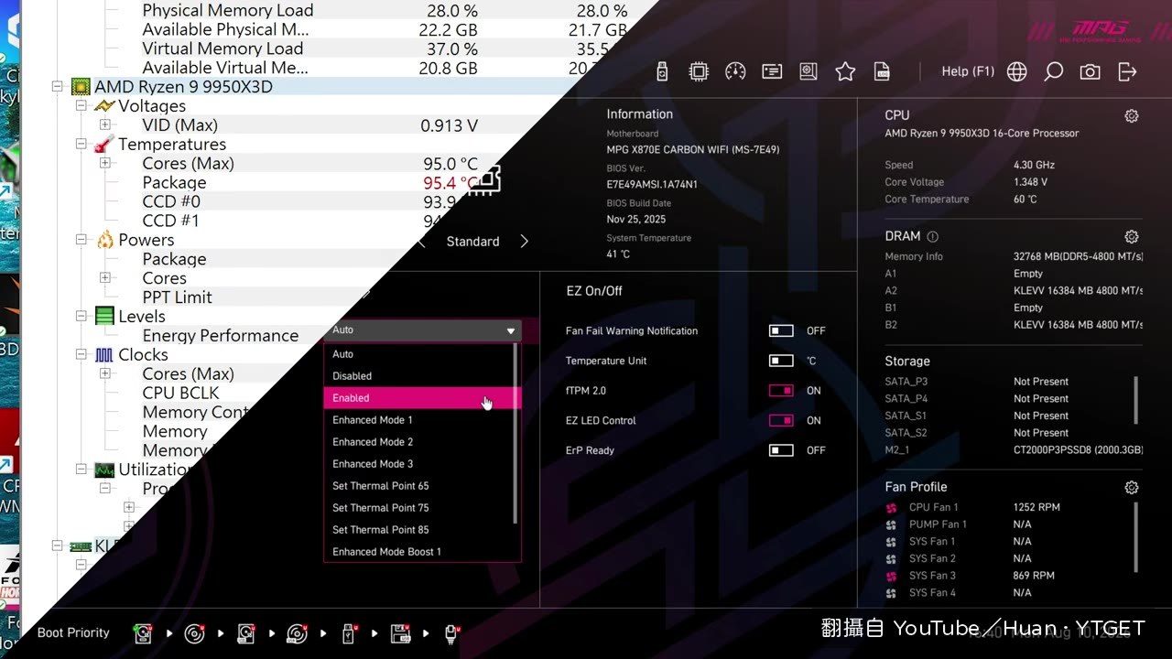The image size is (1172, 659).
Task: Toggle Fan Fail Warning Notification switch
Action: tap(781, 331)
